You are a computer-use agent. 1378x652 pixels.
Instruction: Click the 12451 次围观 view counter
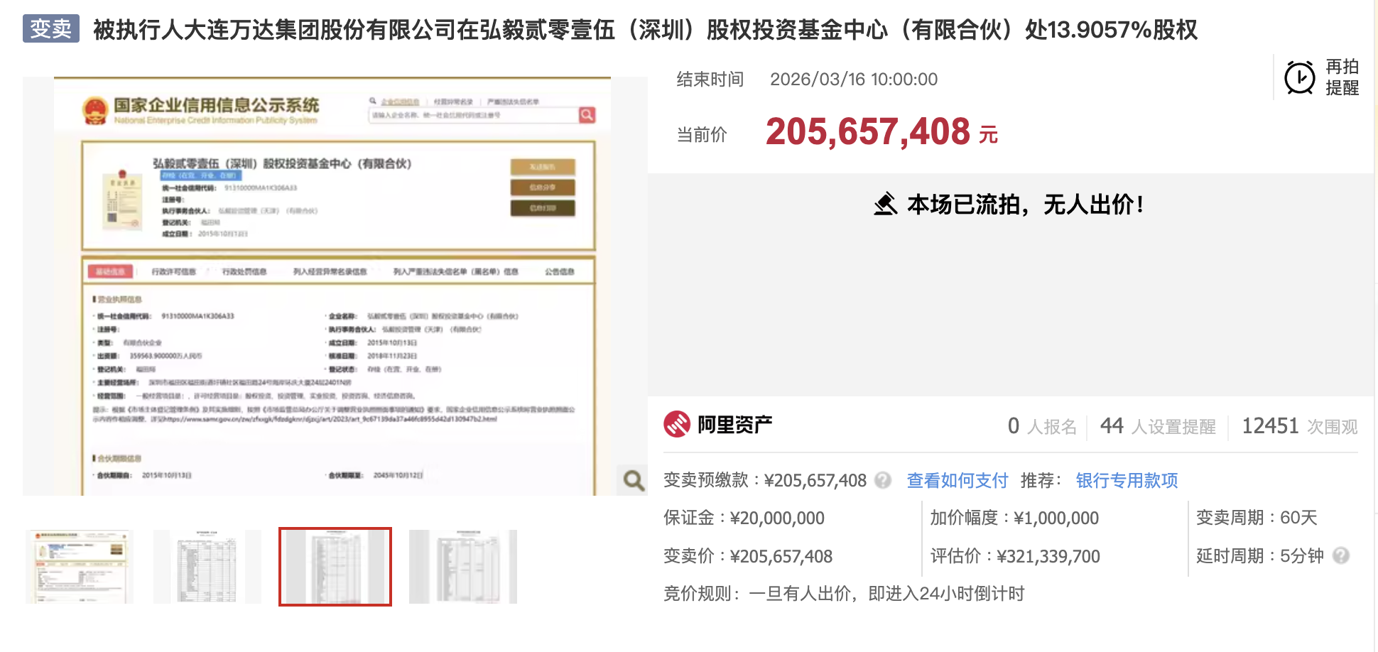(x=1299, y=426)
